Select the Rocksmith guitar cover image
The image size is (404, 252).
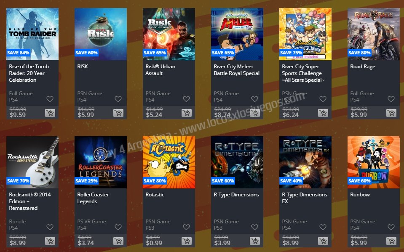coord(32,162)
